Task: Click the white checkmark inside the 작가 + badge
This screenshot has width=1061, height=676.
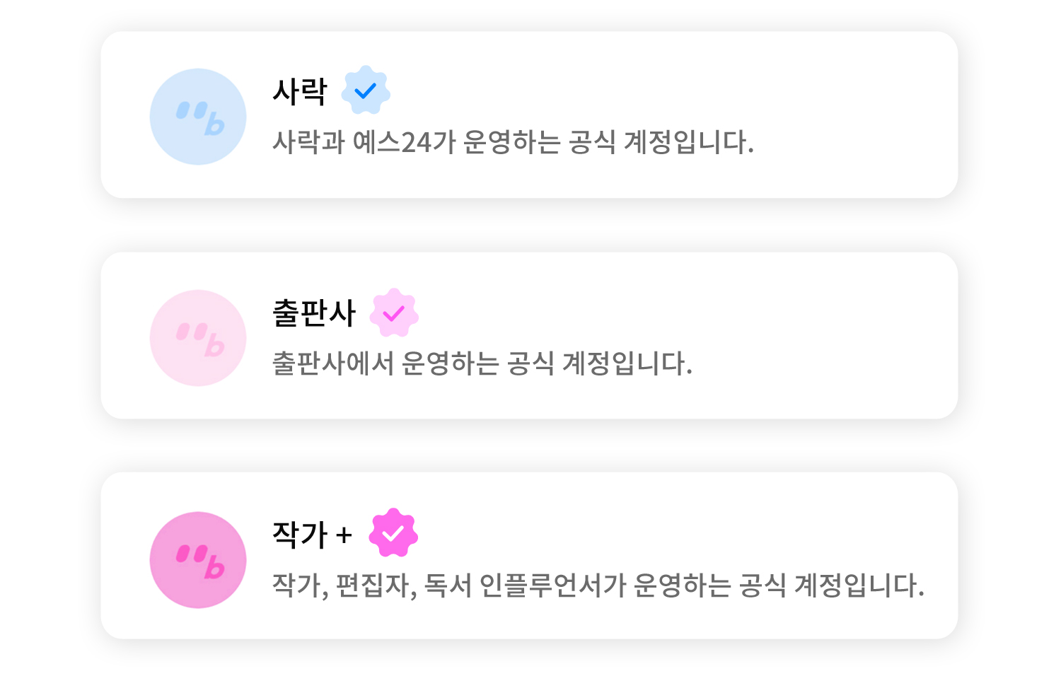Action: (x=393, y=533)
